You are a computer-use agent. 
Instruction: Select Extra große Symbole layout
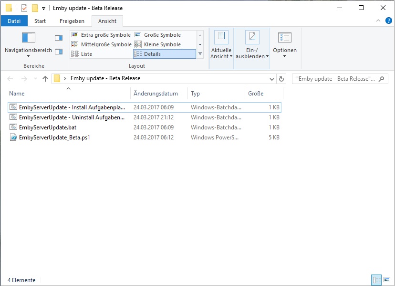click(x=101, y=35)
